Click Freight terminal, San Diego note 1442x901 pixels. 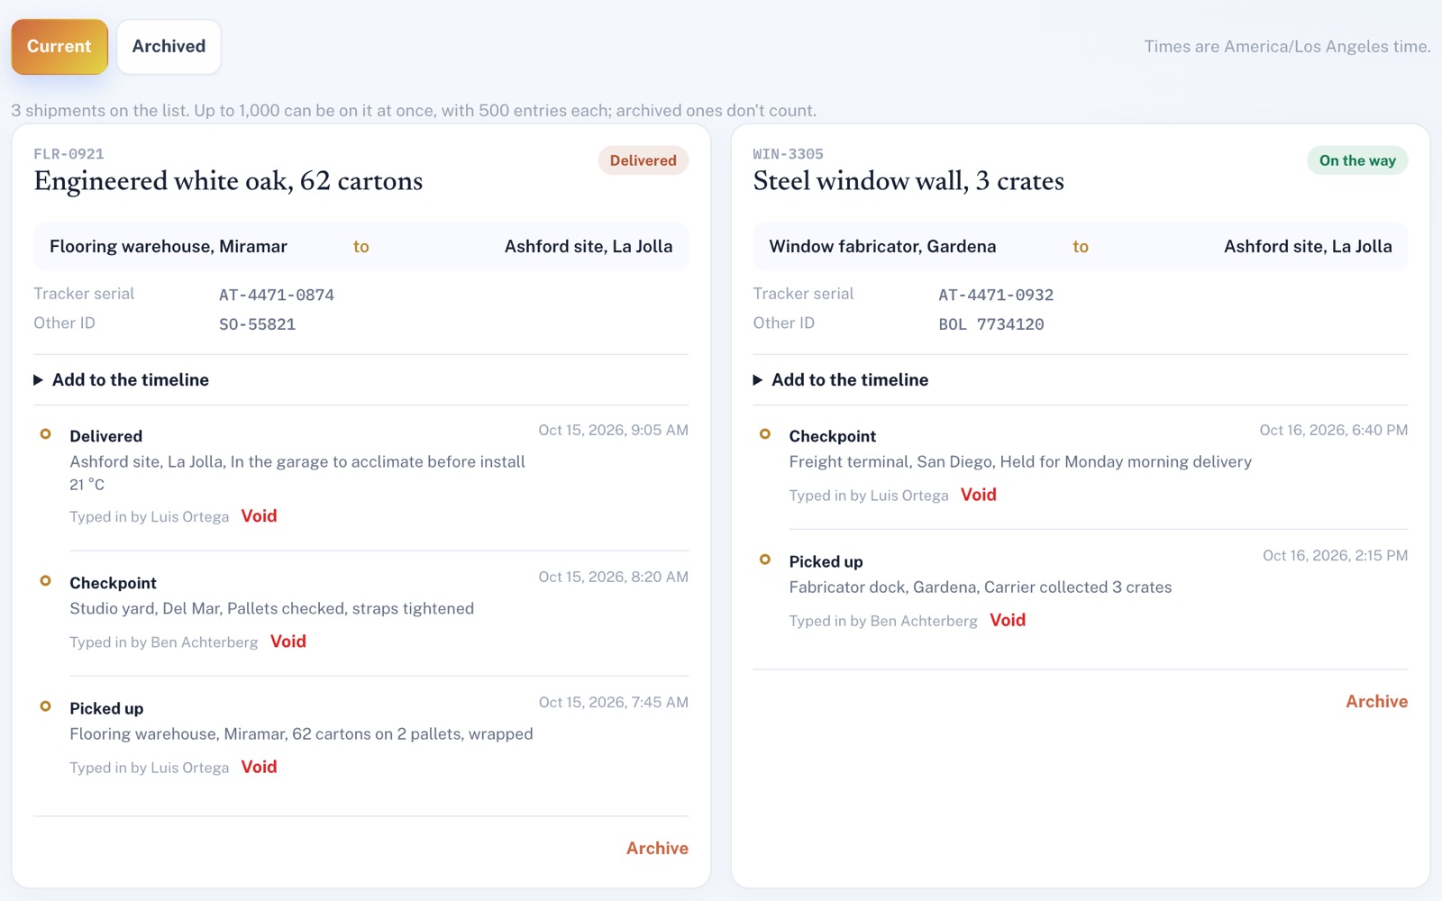1020,462
